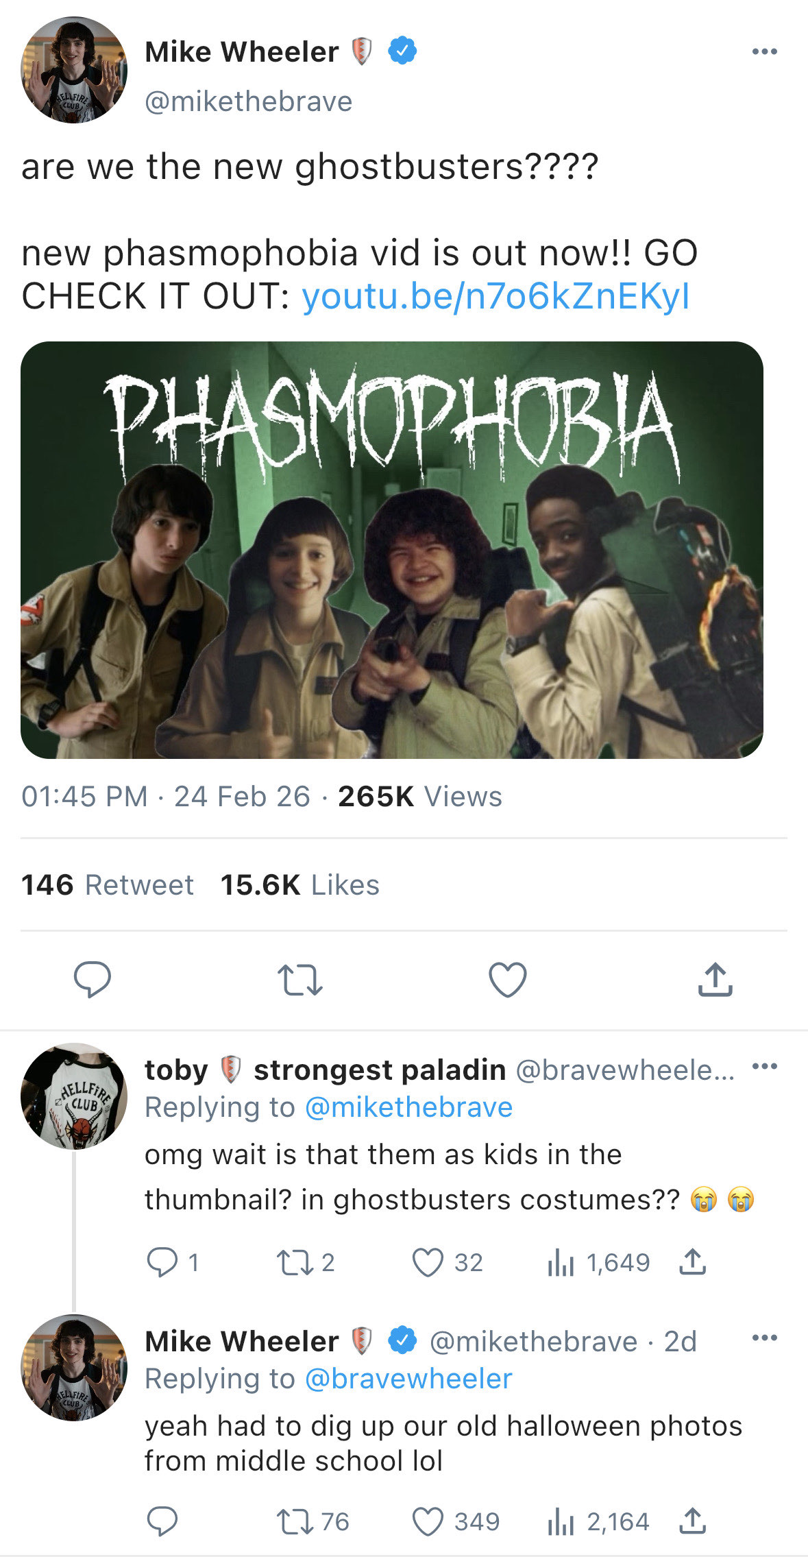Screen dimensions: 808x1557
Task: Click the blue verified badge on main tweet
Action: tap(402, 51)
